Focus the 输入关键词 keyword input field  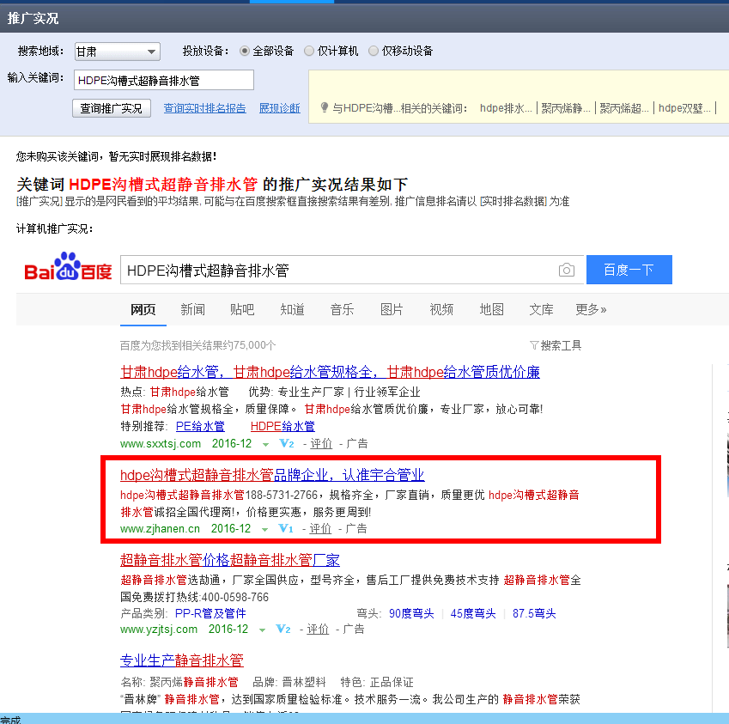click(x=164, y=80)
